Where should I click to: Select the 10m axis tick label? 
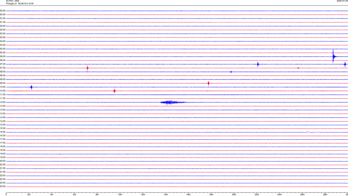pyautogui.click(x=120, y=195)
